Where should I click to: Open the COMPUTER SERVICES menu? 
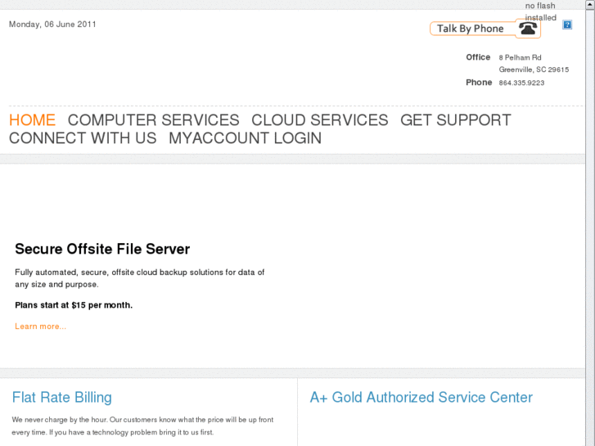click(153, 120)
